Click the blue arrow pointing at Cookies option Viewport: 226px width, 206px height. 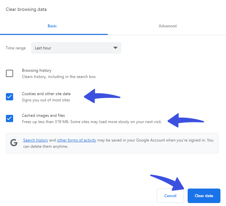tap(102, 96)
